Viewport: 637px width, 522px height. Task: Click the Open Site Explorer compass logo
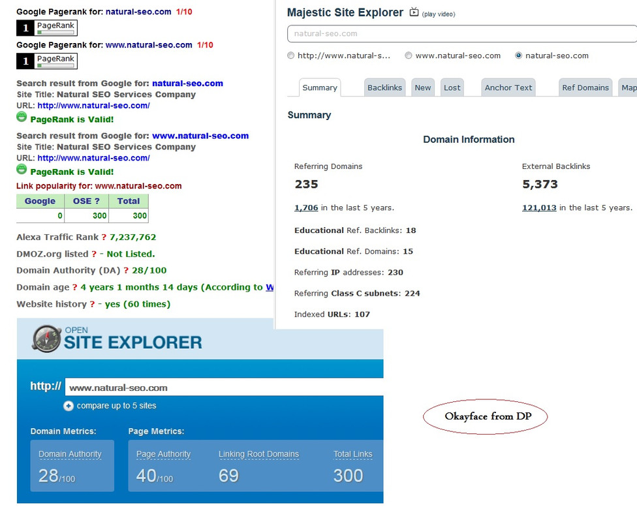click(x=47, y=339)
